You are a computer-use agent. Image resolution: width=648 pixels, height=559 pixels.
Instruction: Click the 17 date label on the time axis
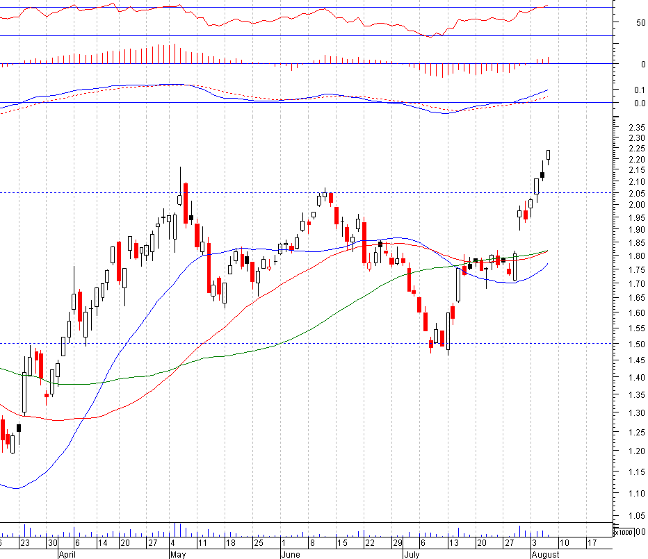592,543
